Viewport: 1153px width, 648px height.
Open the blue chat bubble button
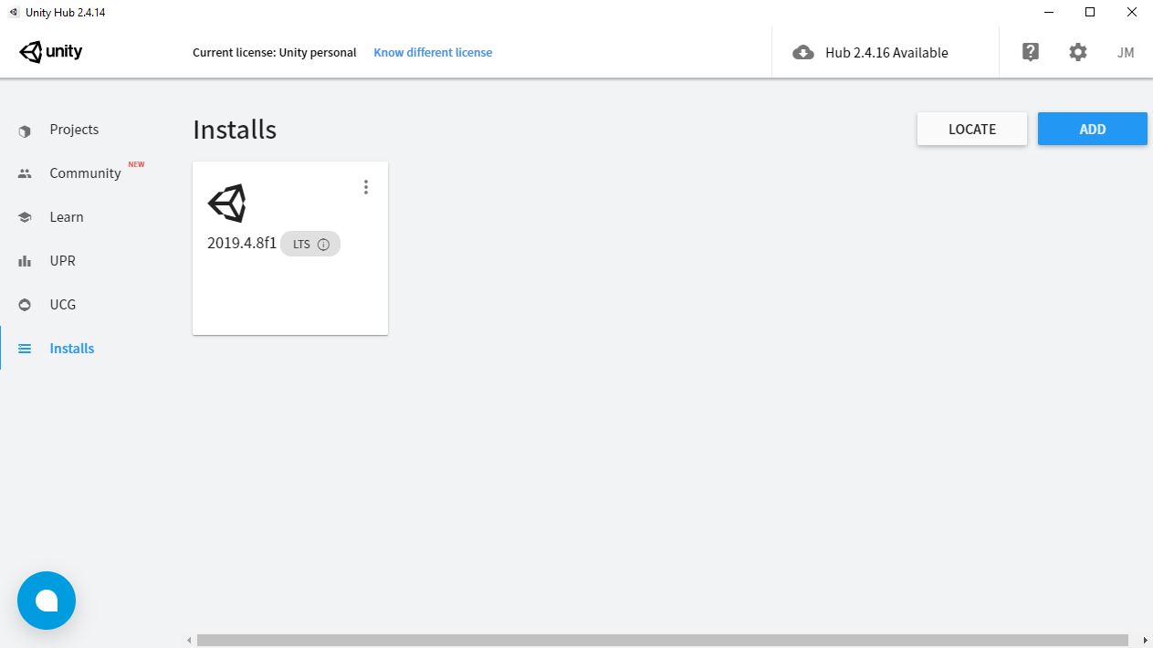coord(47,601)
